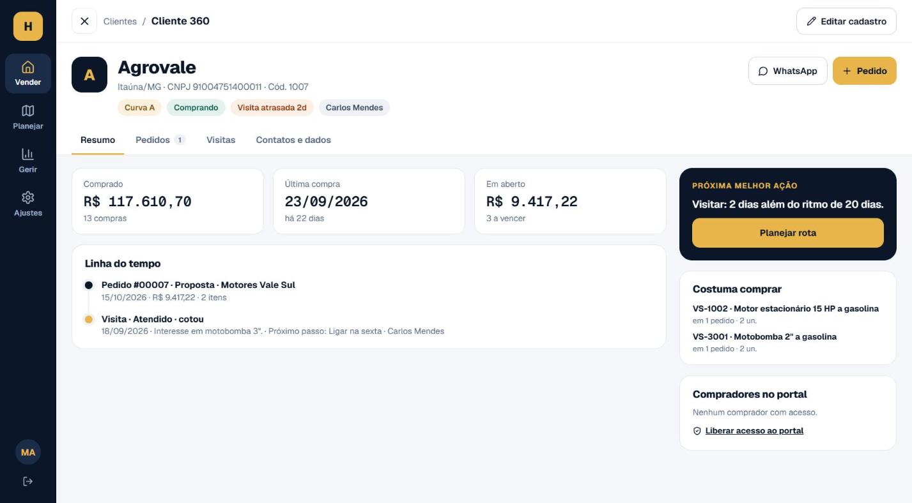
Task: Click the Compradores no portal heading
Action: pyautogui.click(x=750, y=394)
